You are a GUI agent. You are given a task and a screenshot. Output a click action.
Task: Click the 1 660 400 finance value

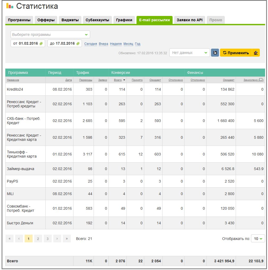click(226, 121)
